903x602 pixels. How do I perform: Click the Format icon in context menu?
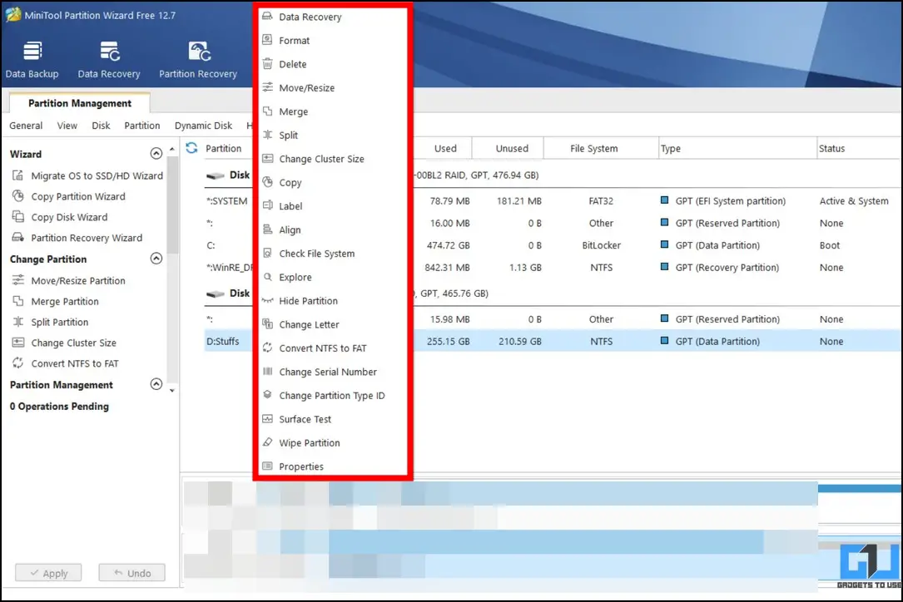tap(267, 40)
